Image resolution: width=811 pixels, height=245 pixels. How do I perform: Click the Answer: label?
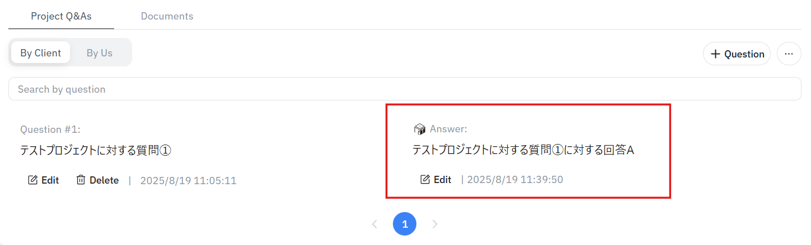pos(448,129)
